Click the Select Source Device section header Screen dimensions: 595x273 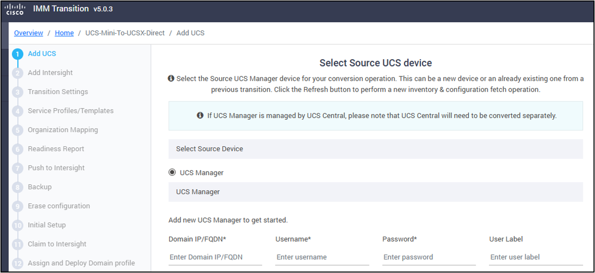[376, 149]
